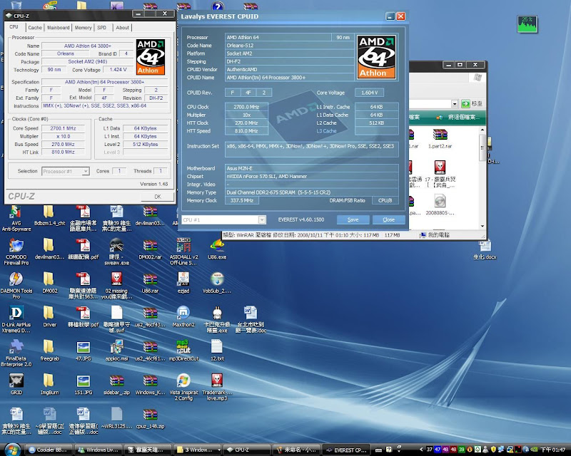This screenshot has height=456, width=571.
Task: Switch to the Cache tab in CPU-Z
Action: pos(35,27)
